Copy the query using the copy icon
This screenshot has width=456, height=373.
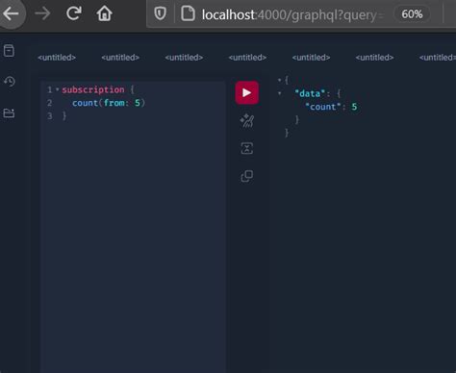tap(247, 176)
